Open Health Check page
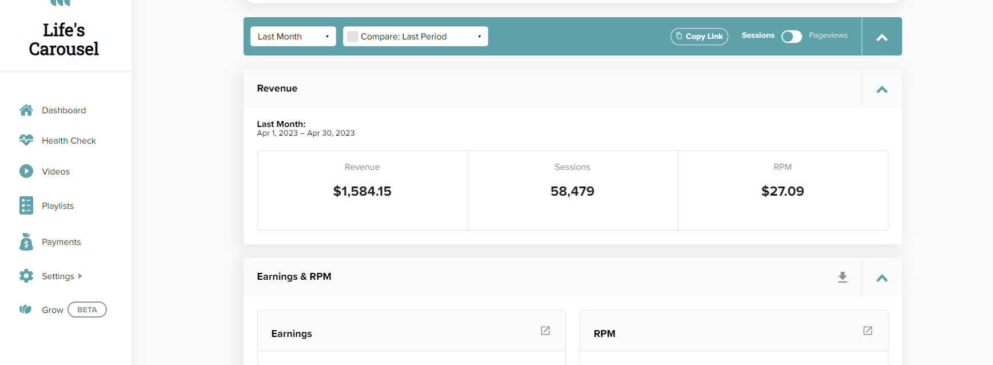The height and width of the screenshot is (365, 993). click(69, 141)
